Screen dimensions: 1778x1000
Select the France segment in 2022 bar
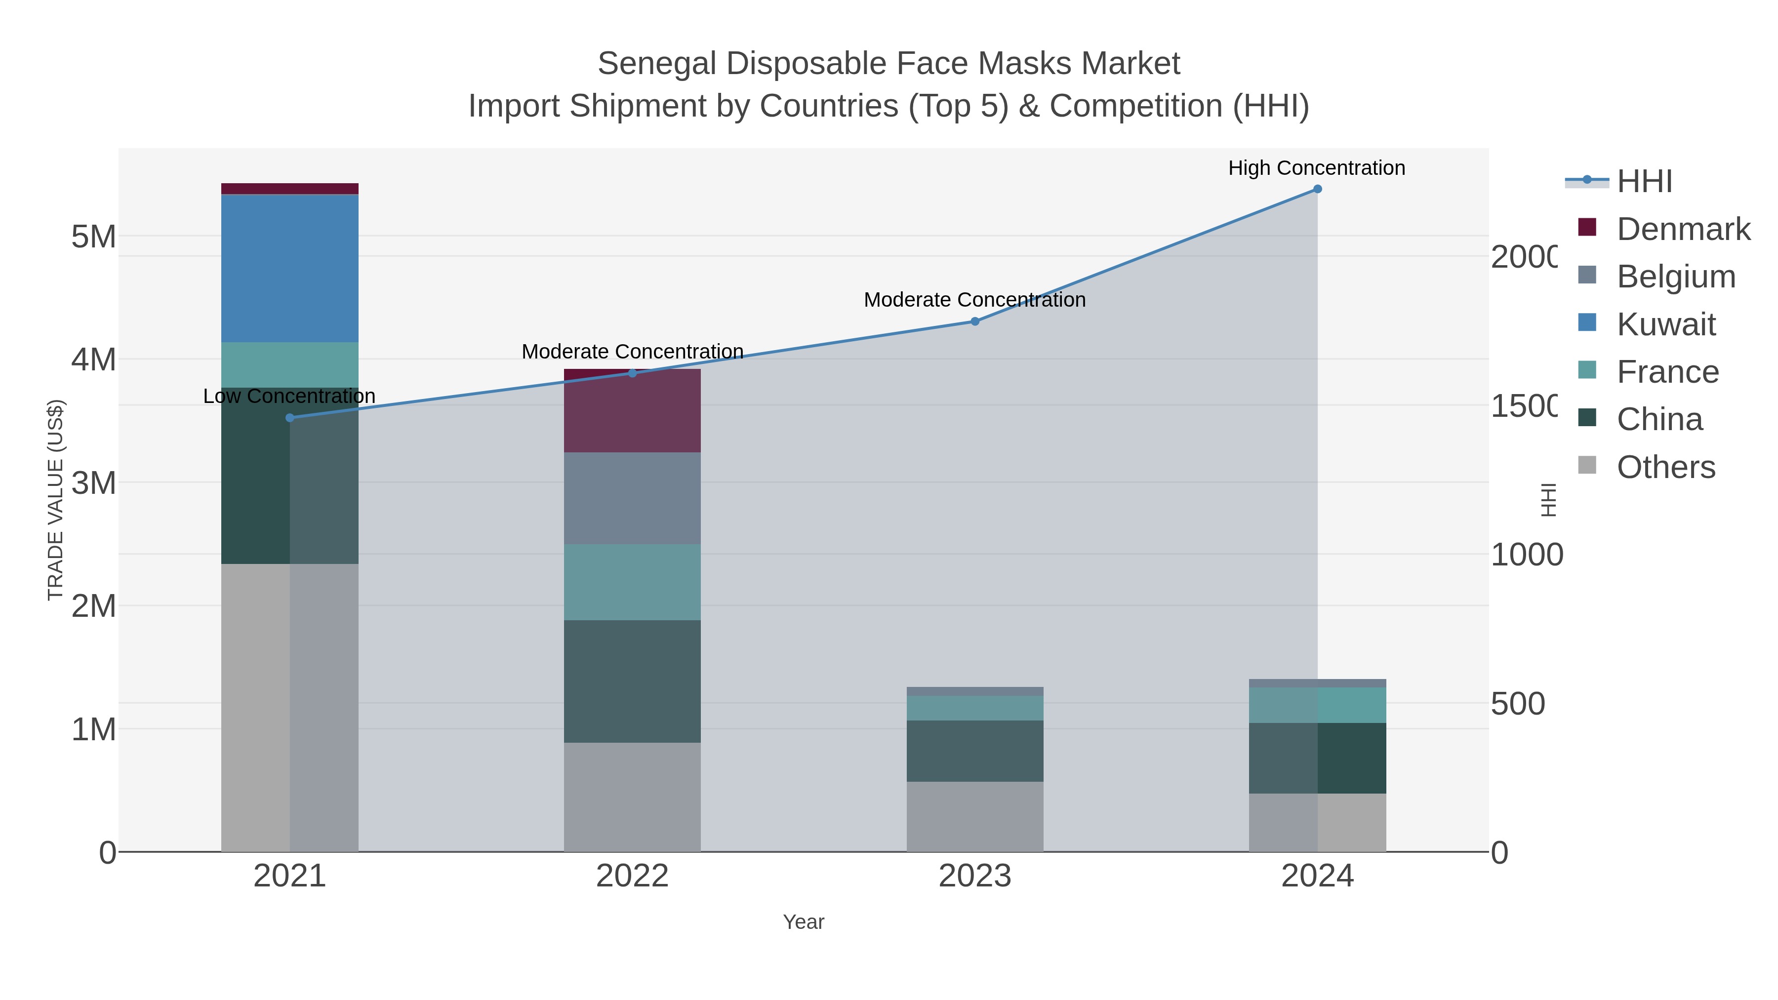(632, 583)
